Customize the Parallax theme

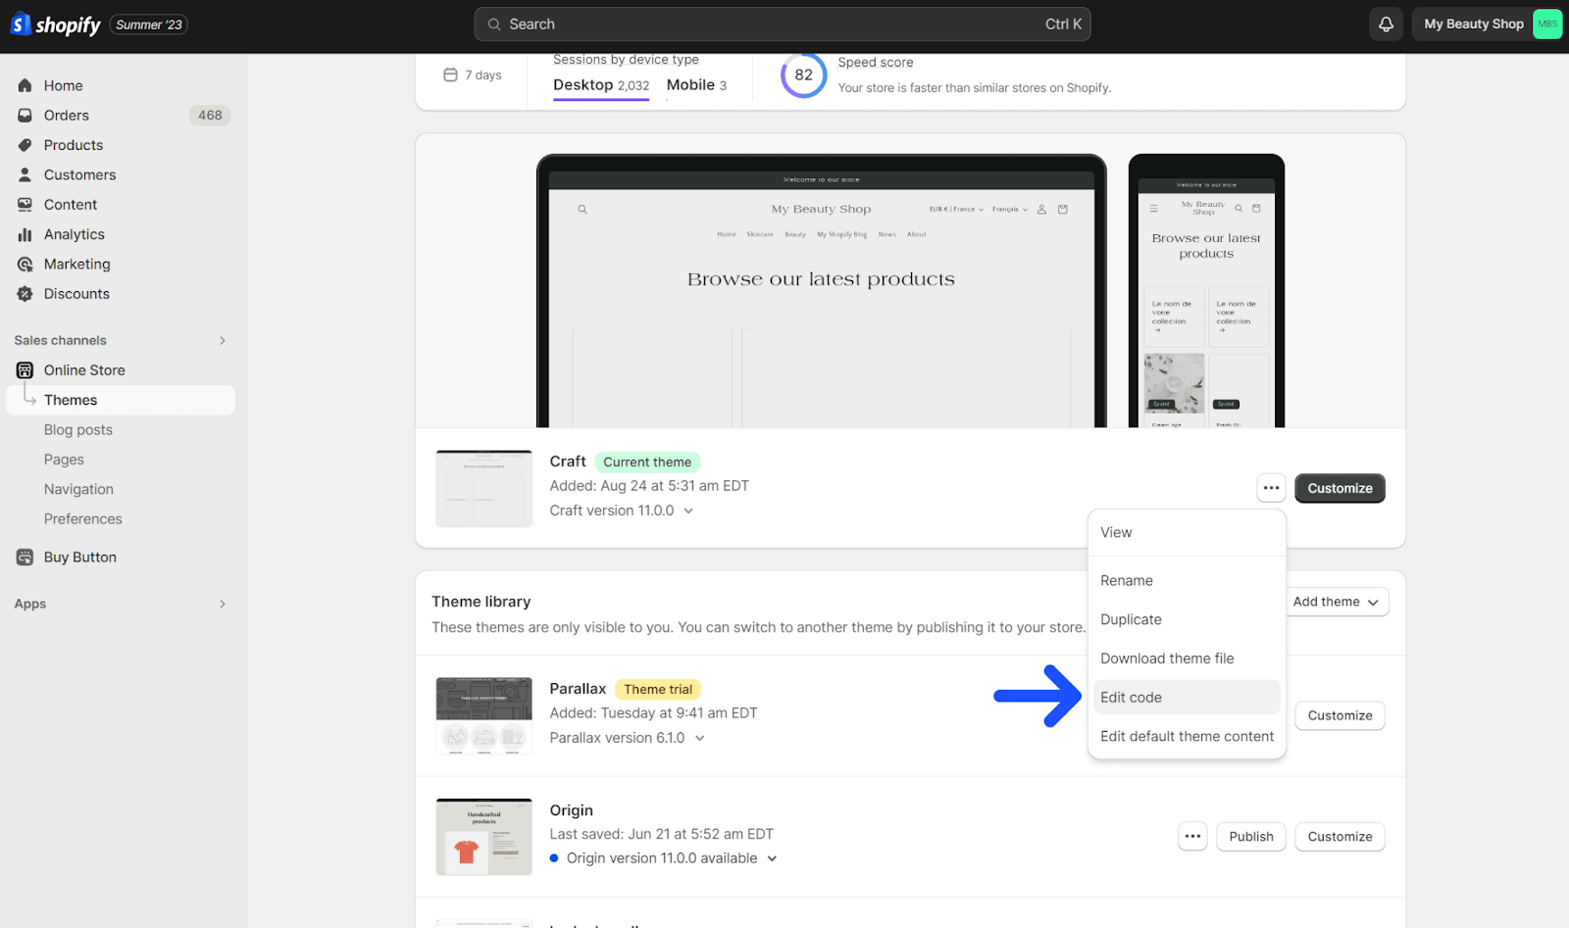[1340, 715]
